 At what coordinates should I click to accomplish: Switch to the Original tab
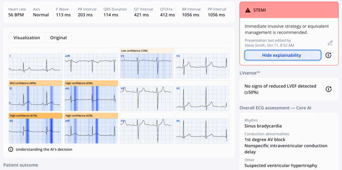click(58, 38)
